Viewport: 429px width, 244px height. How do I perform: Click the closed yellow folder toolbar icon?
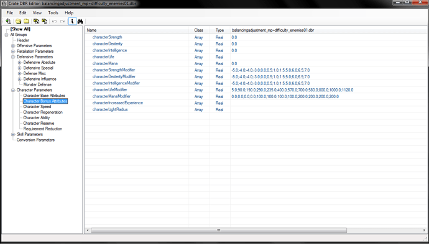[27, 21]
